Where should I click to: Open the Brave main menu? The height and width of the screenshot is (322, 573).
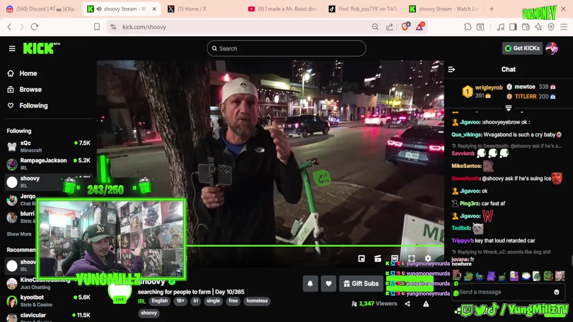point(564,27)
